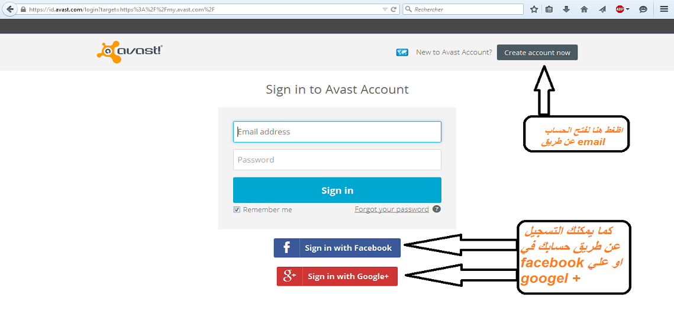Open the ABP dropdown arrow

(x=628, y=9)
